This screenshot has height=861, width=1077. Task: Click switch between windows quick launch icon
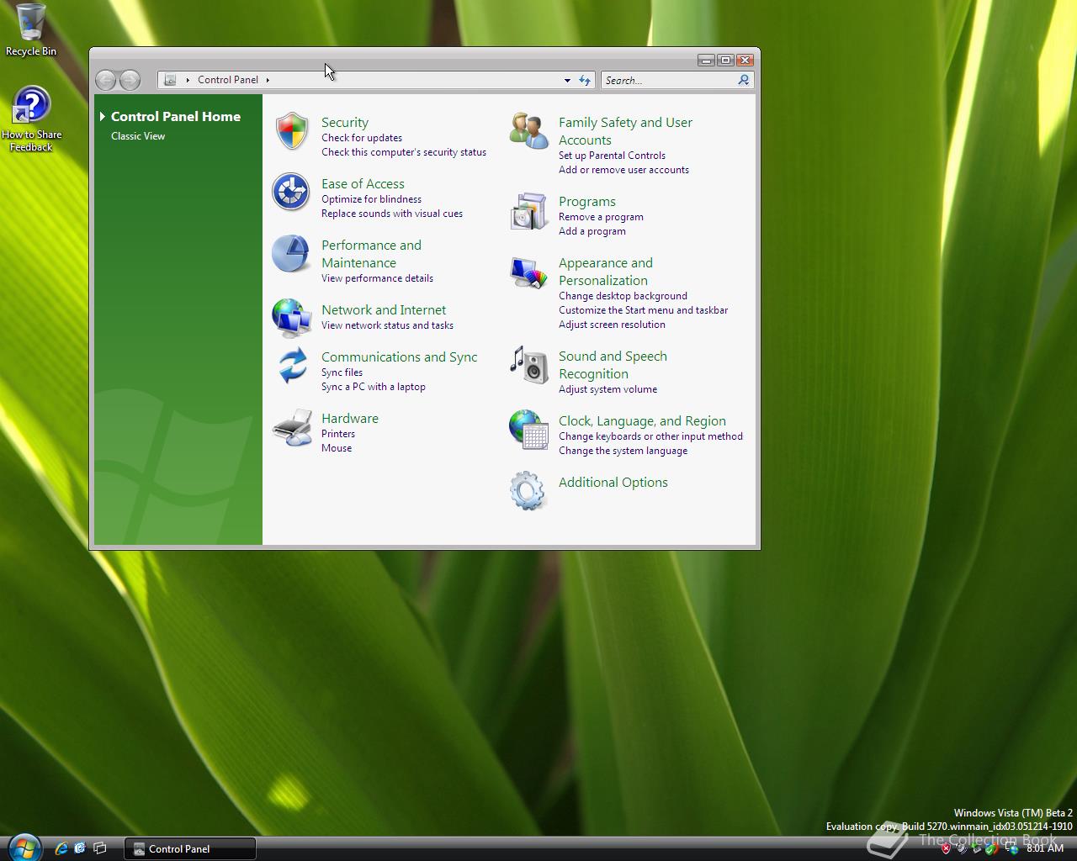point(99,848)
